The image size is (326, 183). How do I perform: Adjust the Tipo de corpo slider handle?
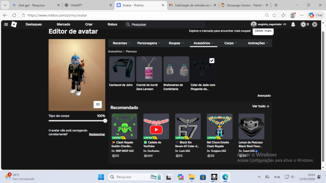105,121
